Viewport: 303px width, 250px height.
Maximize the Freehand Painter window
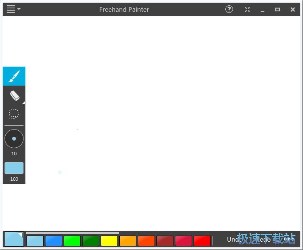(278, 9)
